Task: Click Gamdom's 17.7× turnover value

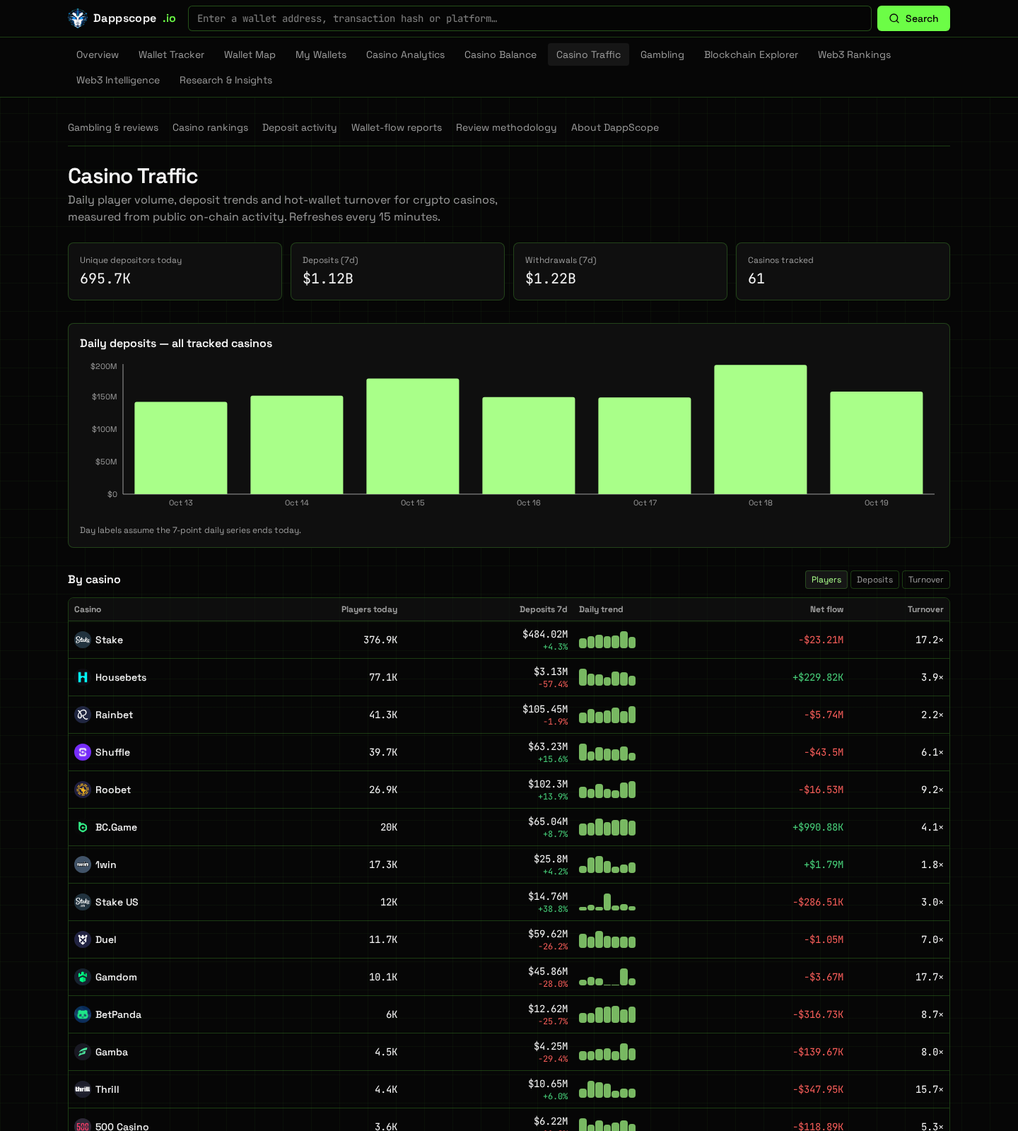Action: coord(930,977)
